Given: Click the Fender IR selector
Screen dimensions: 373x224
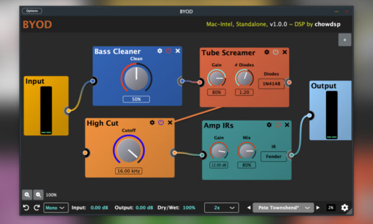Looking at the screenshot, I should click(273, 156).
